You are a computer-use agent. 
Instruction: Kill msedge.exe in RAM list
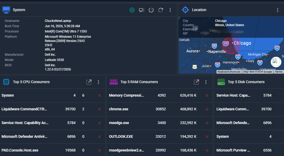click(207, 123)
